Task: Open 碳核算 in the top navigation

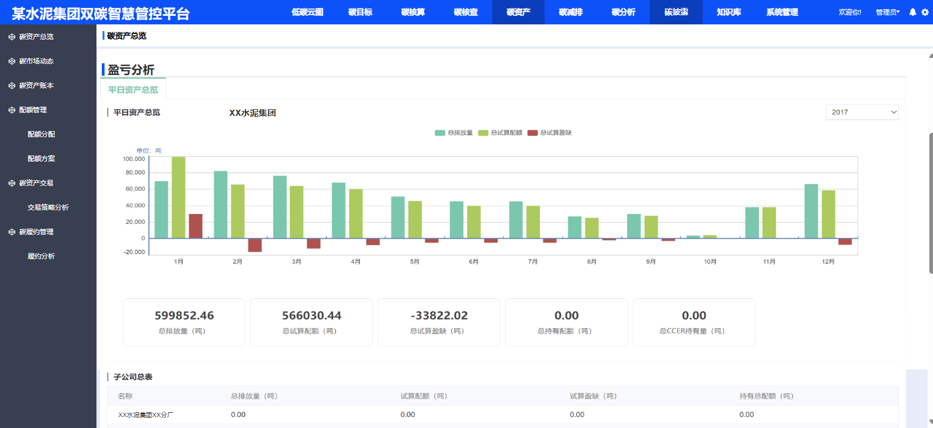Action: coord(413,12)
